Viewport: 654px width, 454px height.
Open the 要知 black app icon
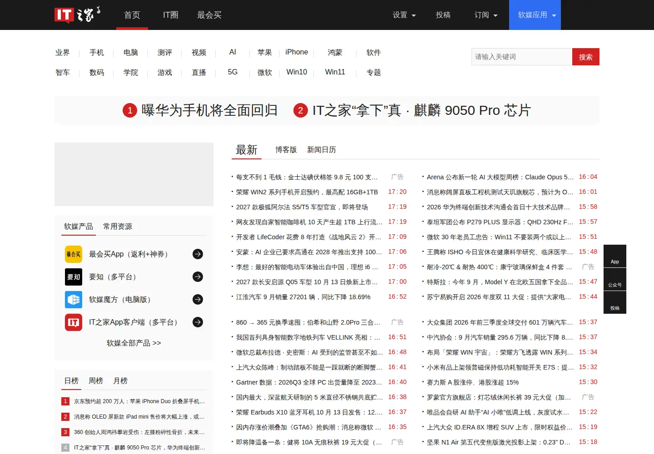coord(74,277)
